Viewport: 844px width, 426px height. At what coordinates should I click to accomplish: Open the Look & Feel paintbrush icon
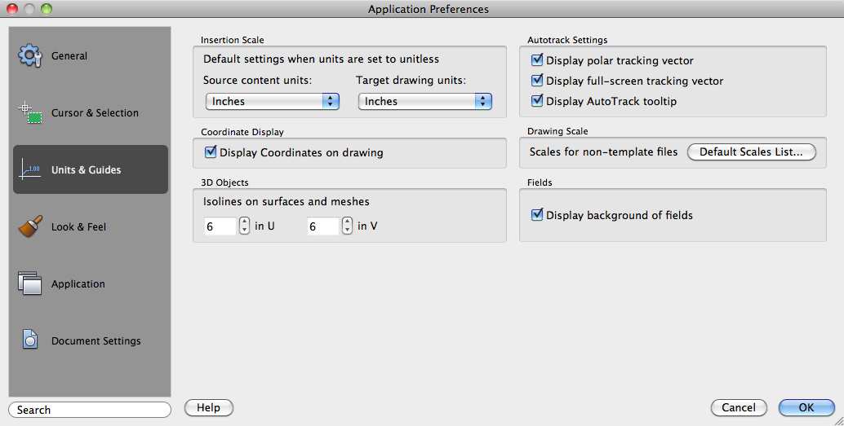click(30, 227)
